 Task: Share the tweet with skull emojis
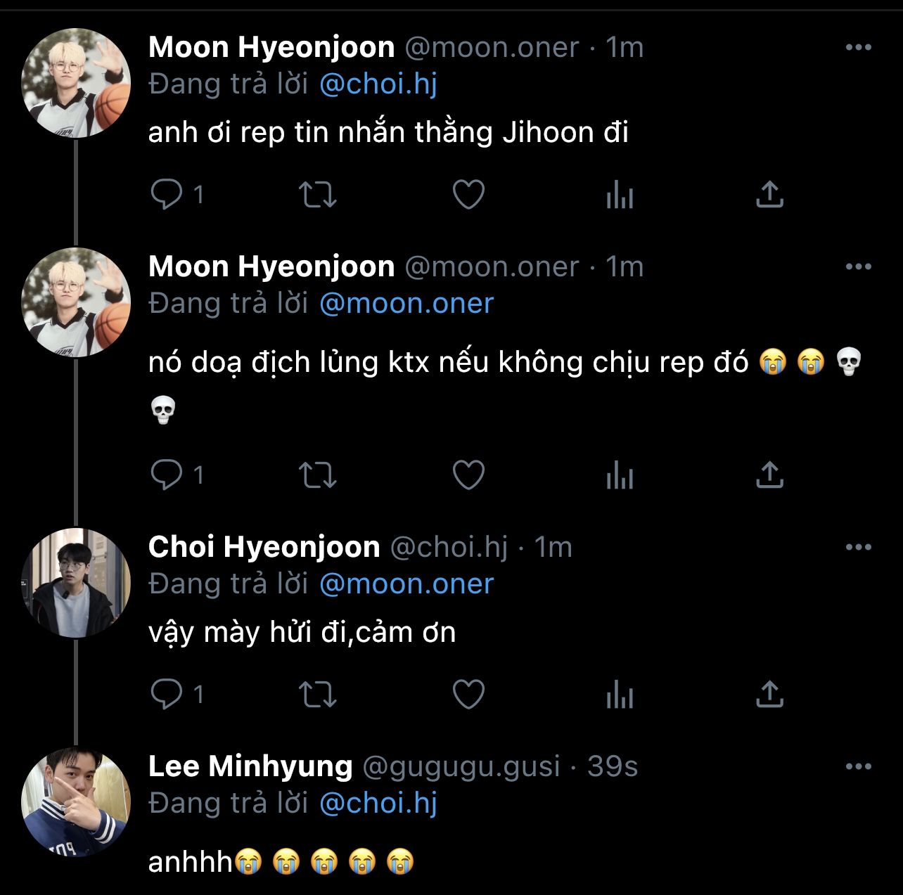click(x=769, y=476)
